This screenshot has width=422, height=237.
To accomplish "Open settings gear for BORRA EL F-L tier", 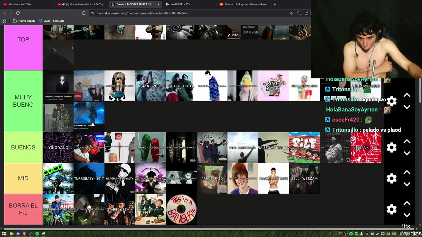I will pyautogui.click(x=391, y=209).
